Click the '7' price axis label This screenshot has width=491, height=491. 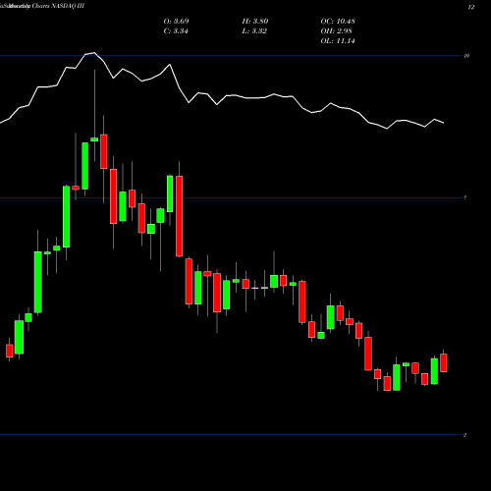tap(465, 197)
